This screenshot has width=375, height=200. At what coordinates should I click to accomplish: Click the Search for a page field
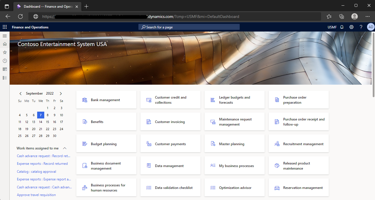pyautogui.click(x=189, y=27)
